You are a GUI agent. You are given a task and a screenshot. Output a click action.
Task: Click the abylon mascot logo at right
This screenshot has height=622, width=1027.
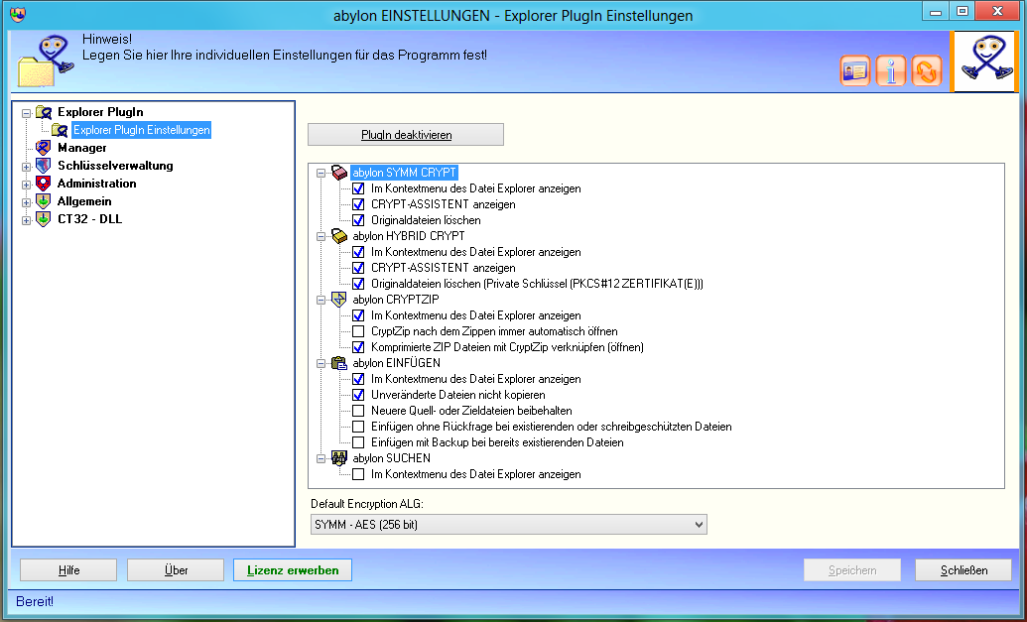coord(984,61)
